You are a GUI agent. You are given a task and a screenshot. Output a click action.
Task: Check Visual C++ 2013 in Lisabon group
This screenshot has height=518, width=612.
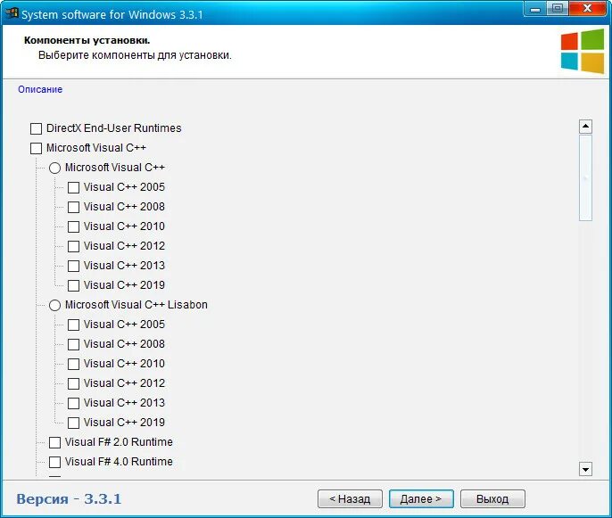73,403
